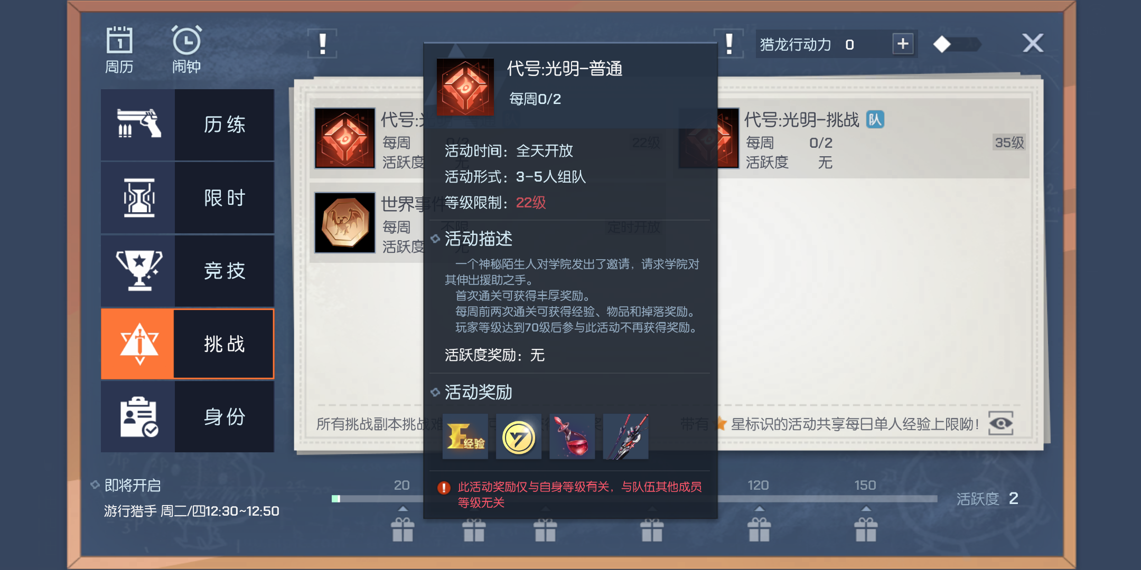Switch to the 竞技 category tab

tap(188, 271)
